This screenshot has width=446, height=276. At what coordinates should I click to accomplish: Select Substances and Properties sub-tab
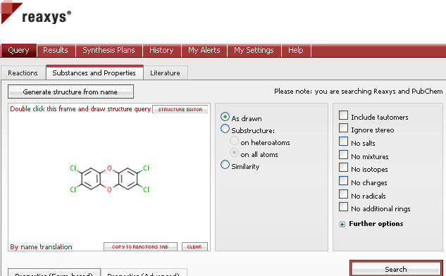(x=94, y=73)
